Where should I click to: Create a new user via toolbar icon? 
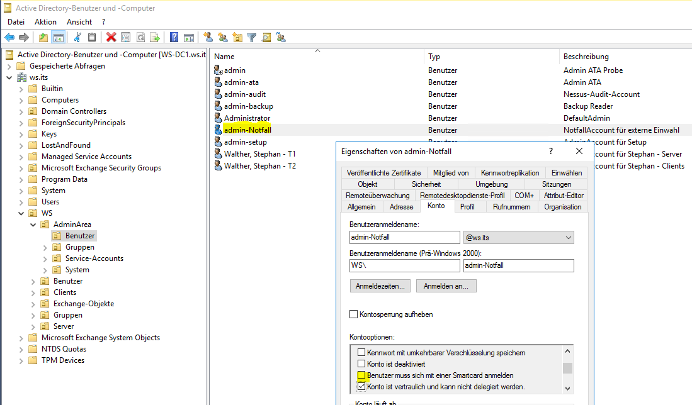pyautogui.click(x=208, y=38)
